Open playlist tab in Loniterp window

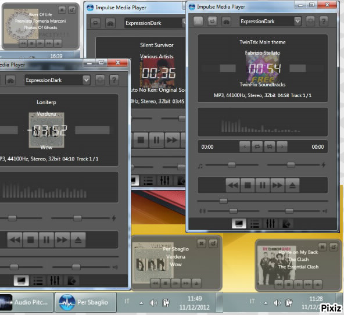click(x=38, y=281)
